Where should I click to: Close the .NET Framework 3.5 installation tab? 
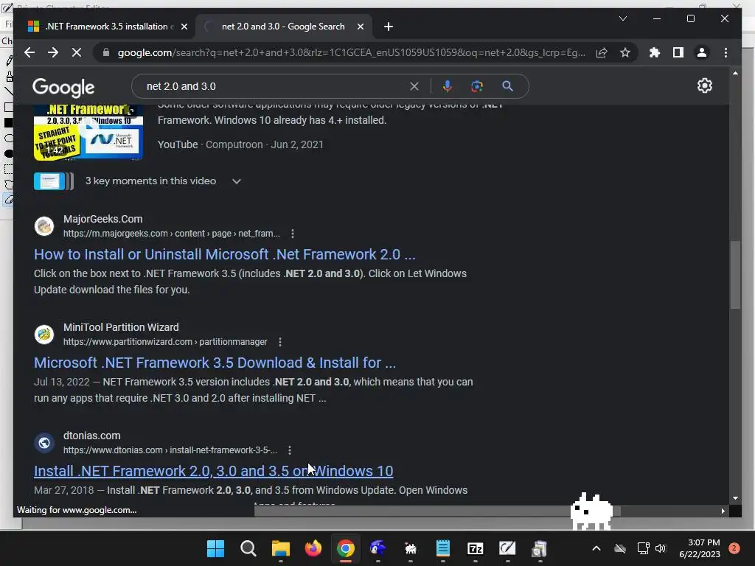pyautogui.click(x=184, y=27)
